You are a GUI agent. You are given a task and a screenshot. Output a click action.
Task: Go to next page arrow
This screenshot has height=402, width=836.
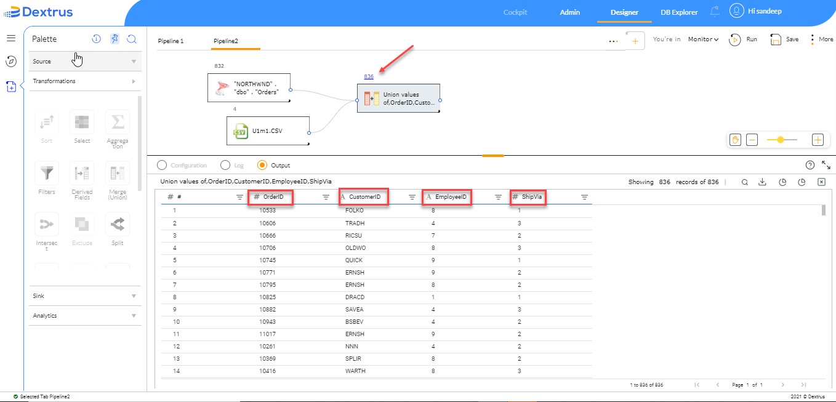click(x=784, y=385)
